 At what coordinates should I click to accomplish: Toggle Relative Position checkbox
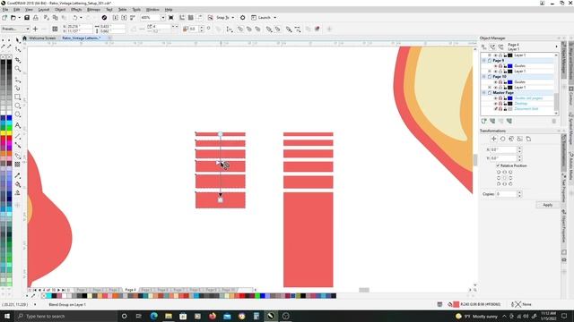pyautogui.click(x=498, y=165)
